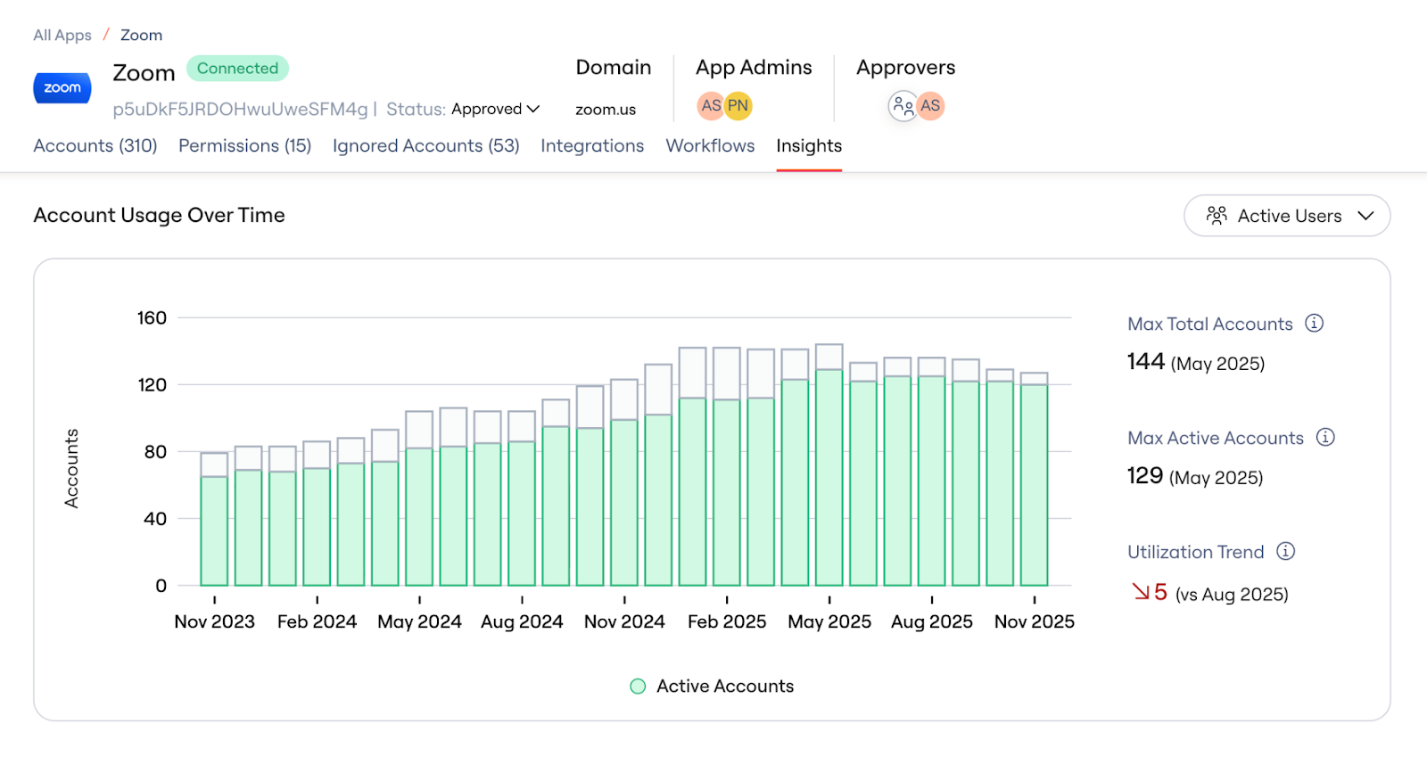Open info icon beside Max Active Accounts
The width and height of the screenshot is (1427, 765).
(1325, 437)
